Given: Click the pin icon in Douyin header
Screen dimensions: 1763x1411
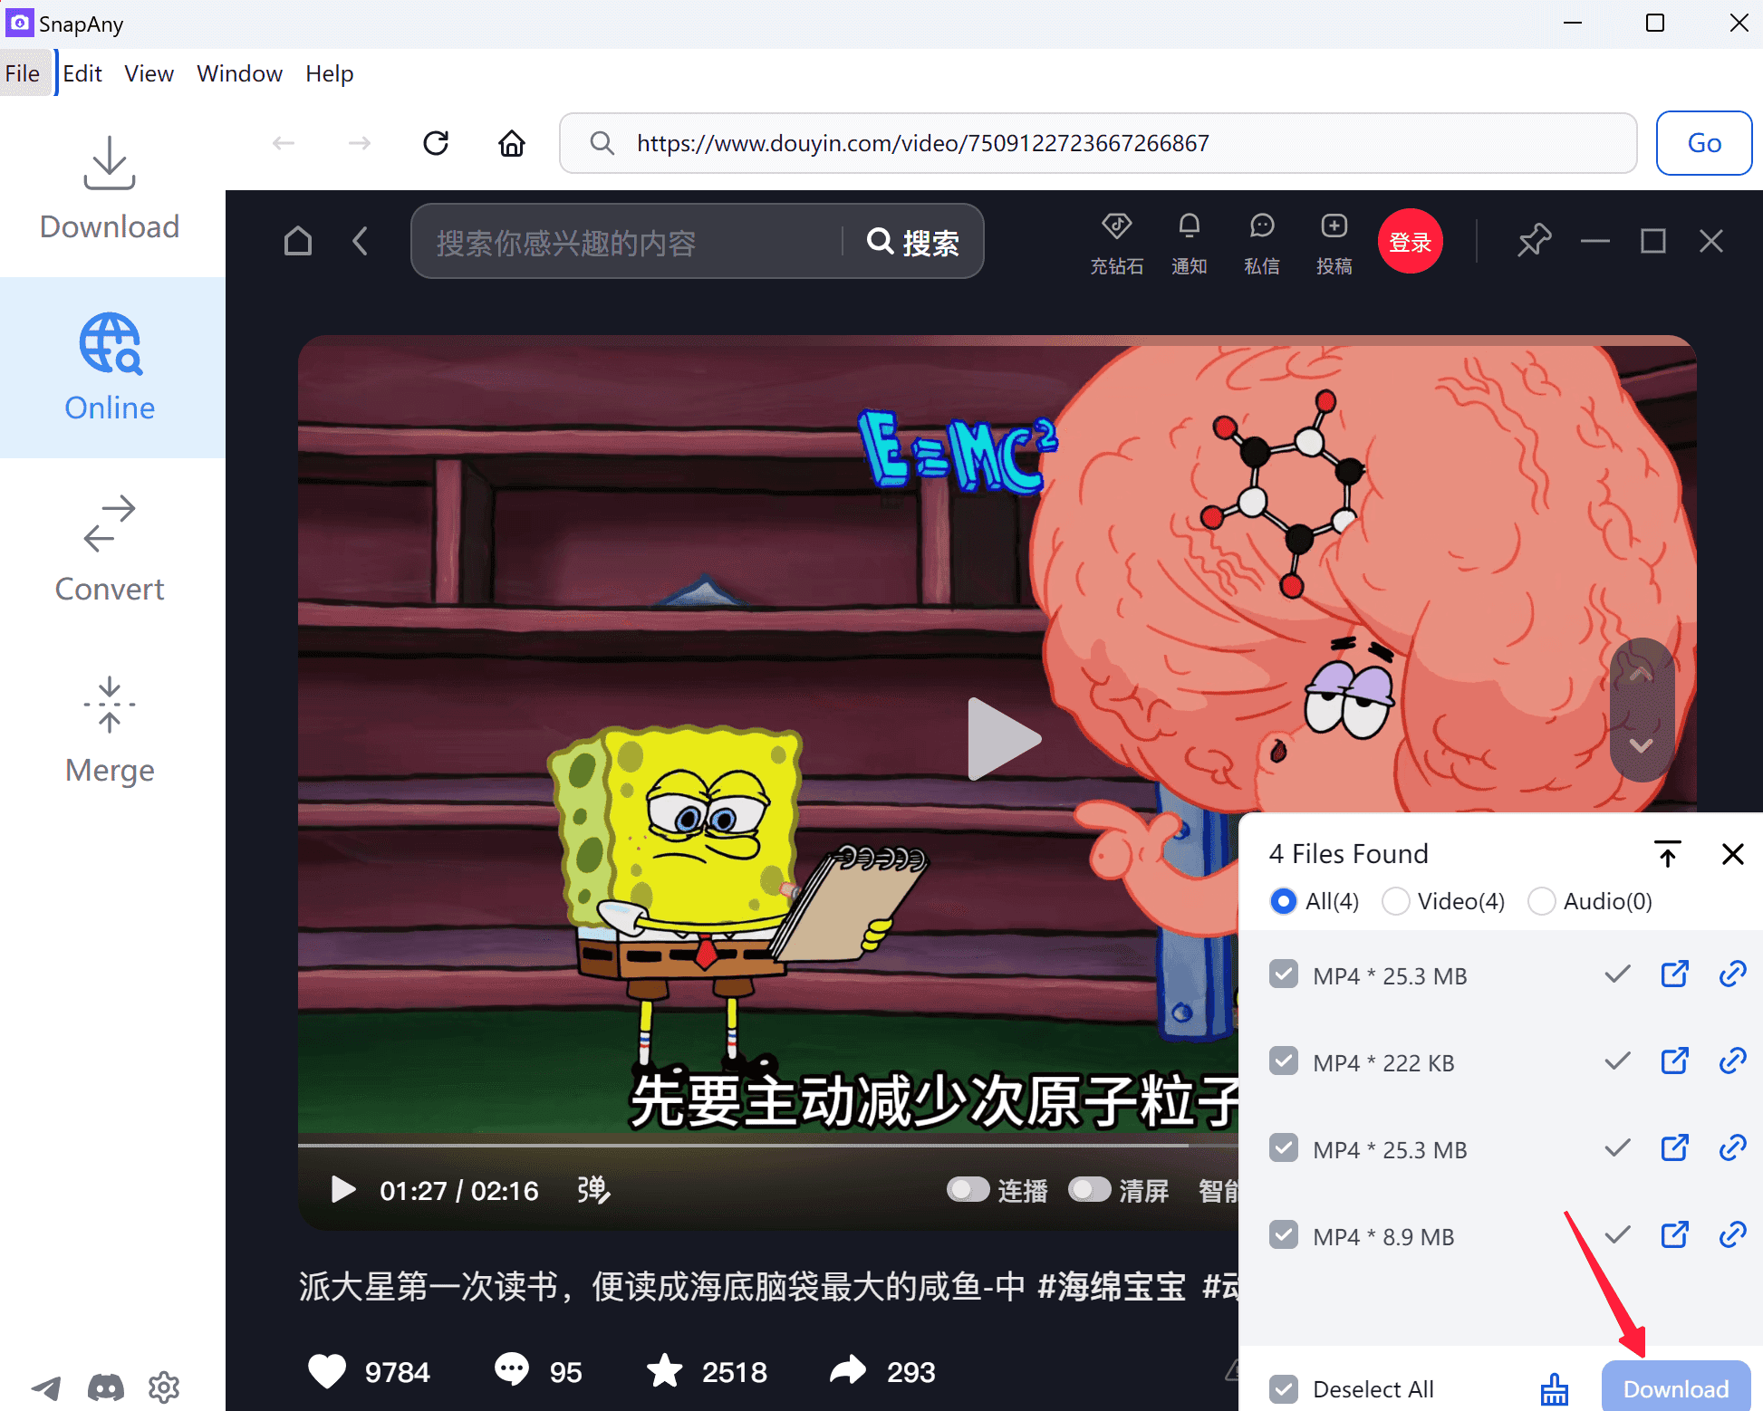Looking at the screenshot, I should point(1534,241).
